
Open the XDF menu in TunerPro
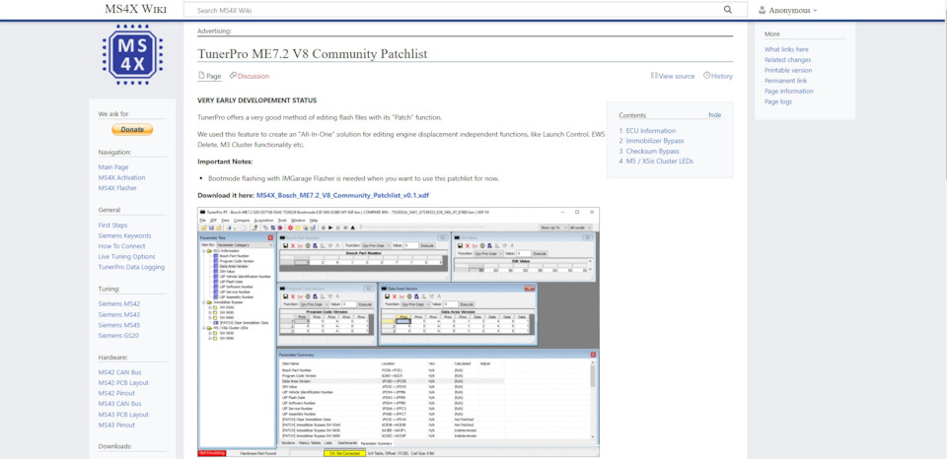tap(213, 221)
